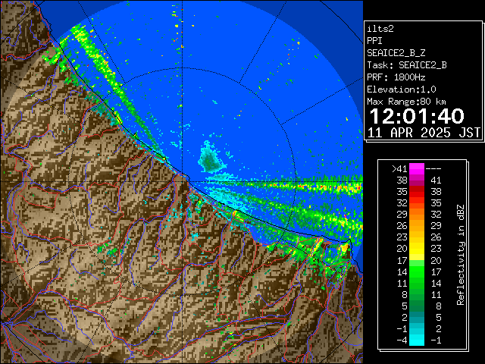Screen dimensions: 485x364
Task: Click the radar site at the crosshair center
Action: click(183, 182)
